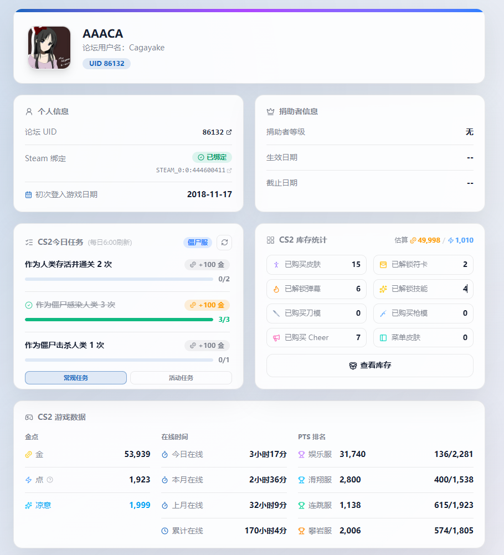Click the 已购买皮肤 skin figure icon
The image size is (504, 555).
coord(276,265)
